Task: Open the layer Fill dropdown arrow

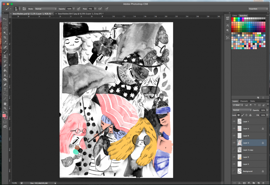Action: point(267,115)
